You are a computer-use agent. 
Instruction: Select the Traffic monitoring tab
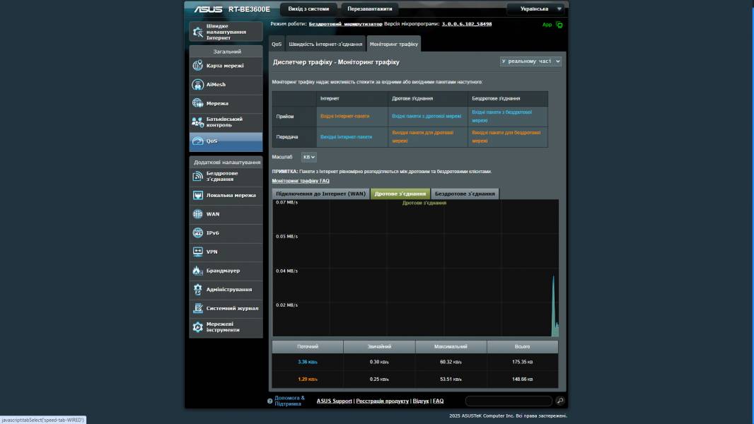[393, 45]
